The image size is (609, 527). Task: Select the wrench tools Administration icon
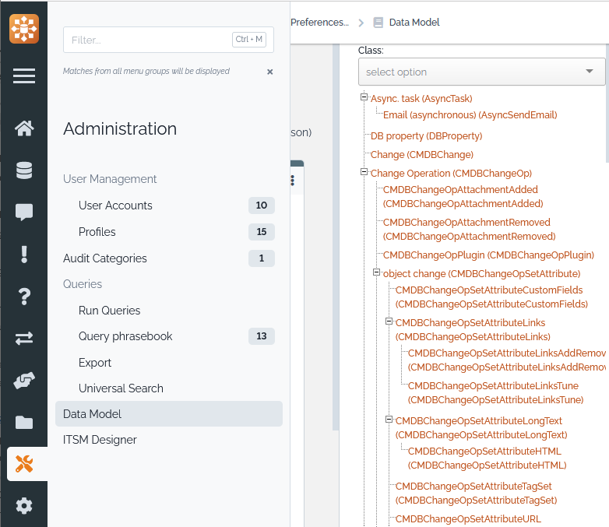click(23, 465)
